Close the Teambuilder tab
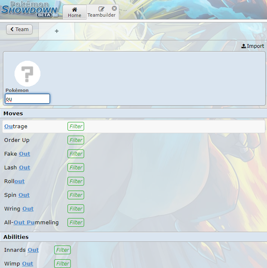The height and width of the screenshot is (268, 267). click(x=114, y=8)
